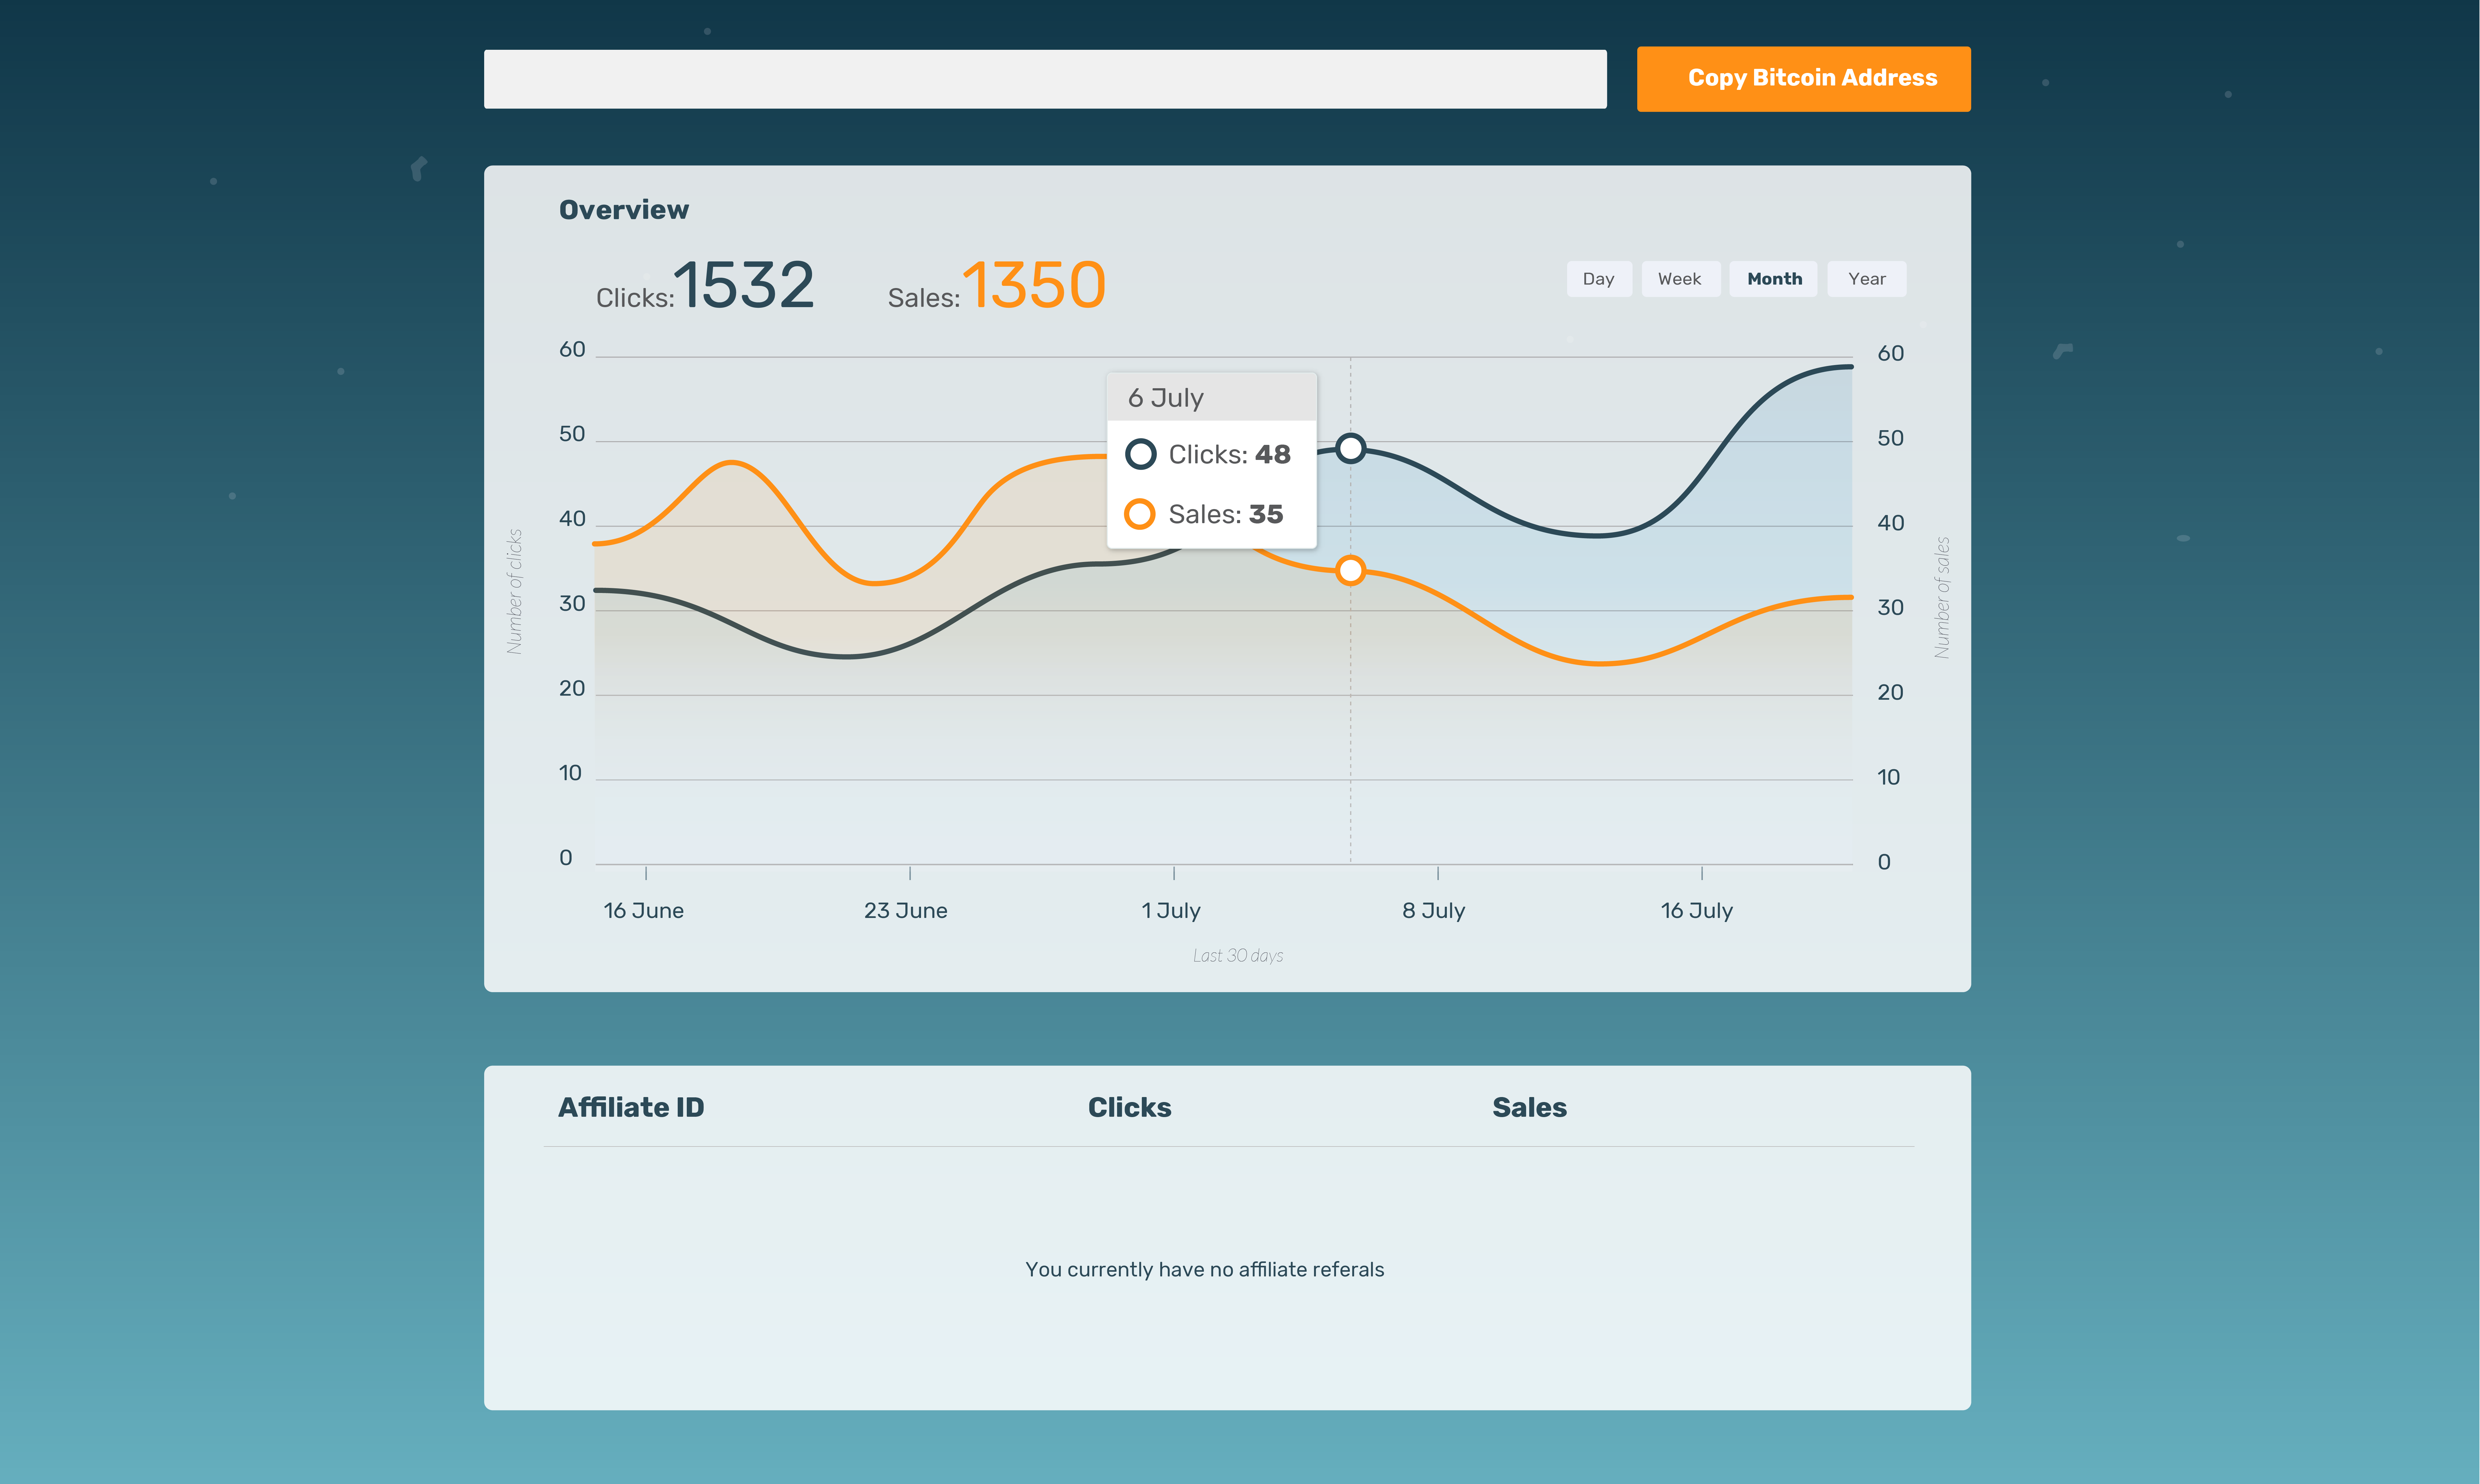Screen dimensions: 2480x1484
Task: Focus the Bitcoin address input field
Action: 1045,79
